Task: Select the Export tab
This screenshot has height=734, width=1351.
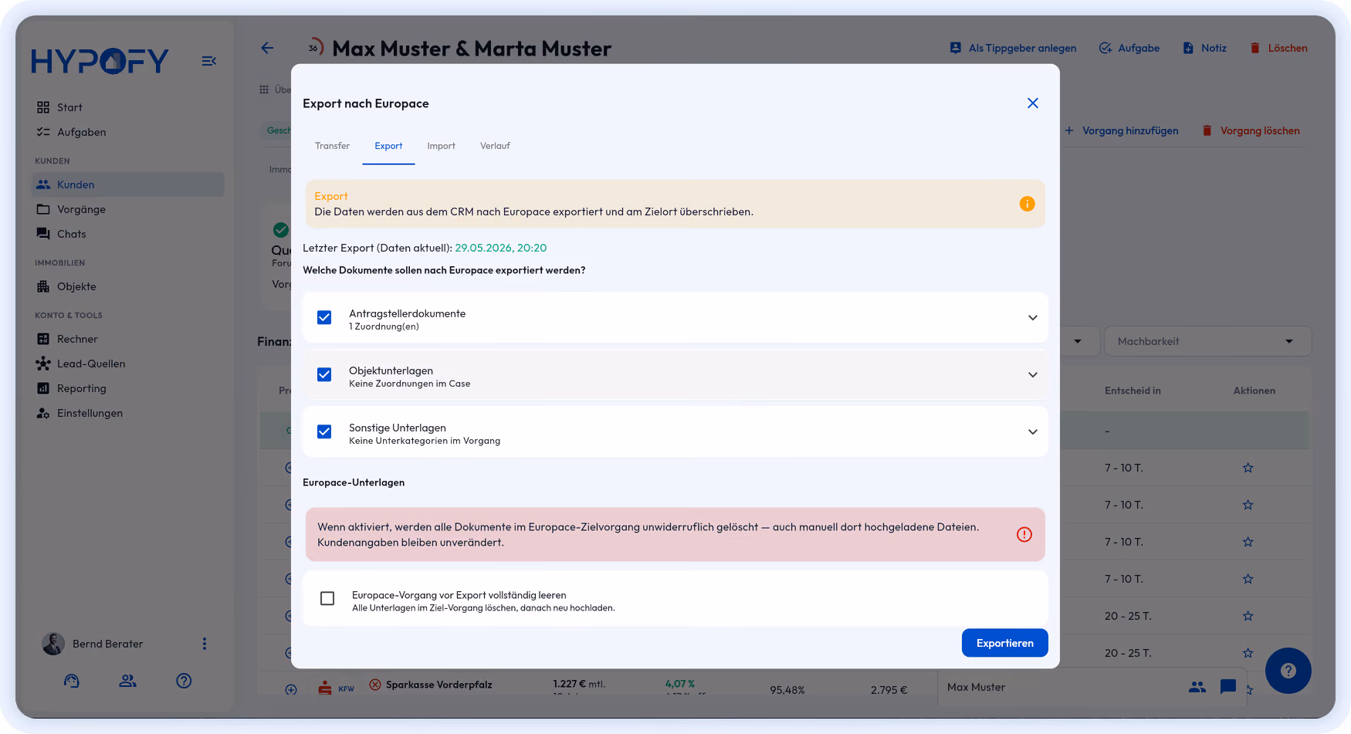Action: (x=388, y=146)
